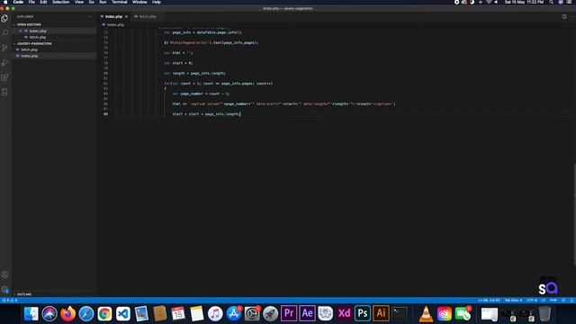Open the Extensions view

coord(4,77)
